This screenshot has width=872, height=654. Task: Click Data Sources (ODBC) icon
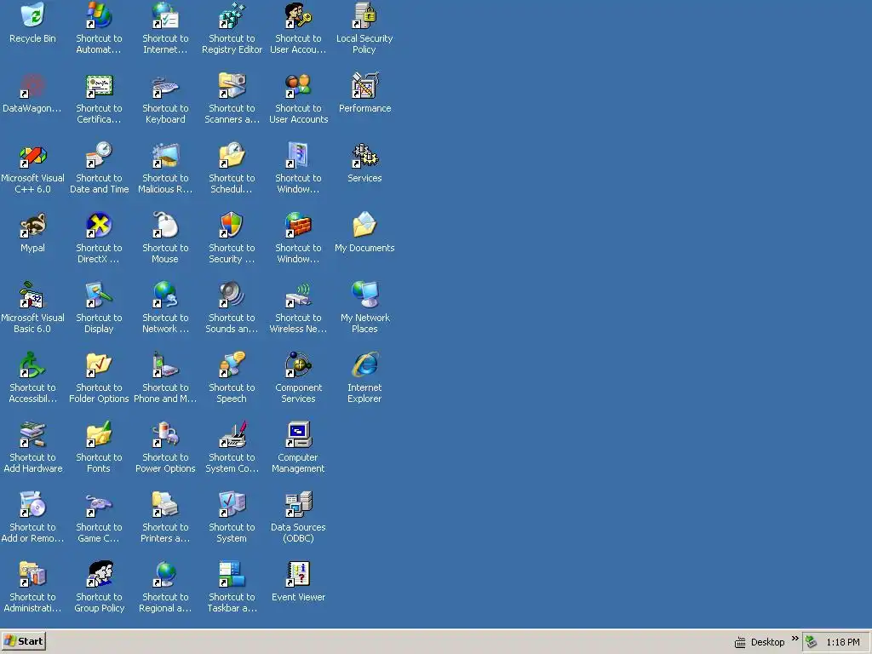[298, 504]
